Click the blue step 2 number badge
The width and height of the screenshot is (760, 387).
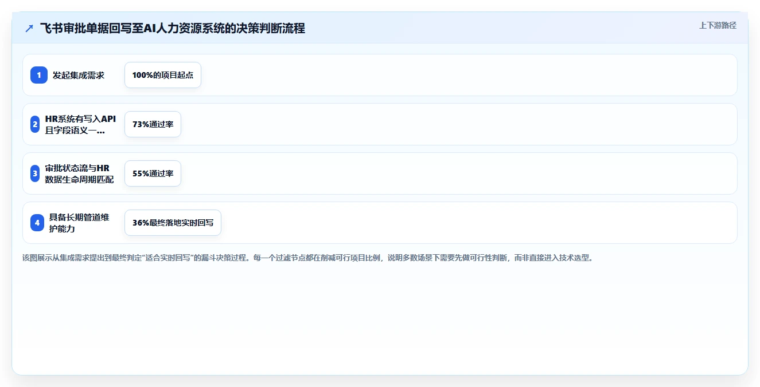(35, 124)
